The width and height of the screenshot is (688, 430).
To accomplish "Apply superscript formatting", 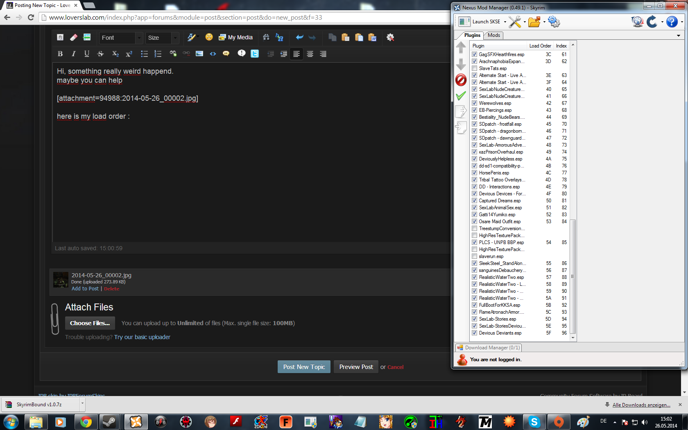I will pyautogui.click(x=129, y=54).
